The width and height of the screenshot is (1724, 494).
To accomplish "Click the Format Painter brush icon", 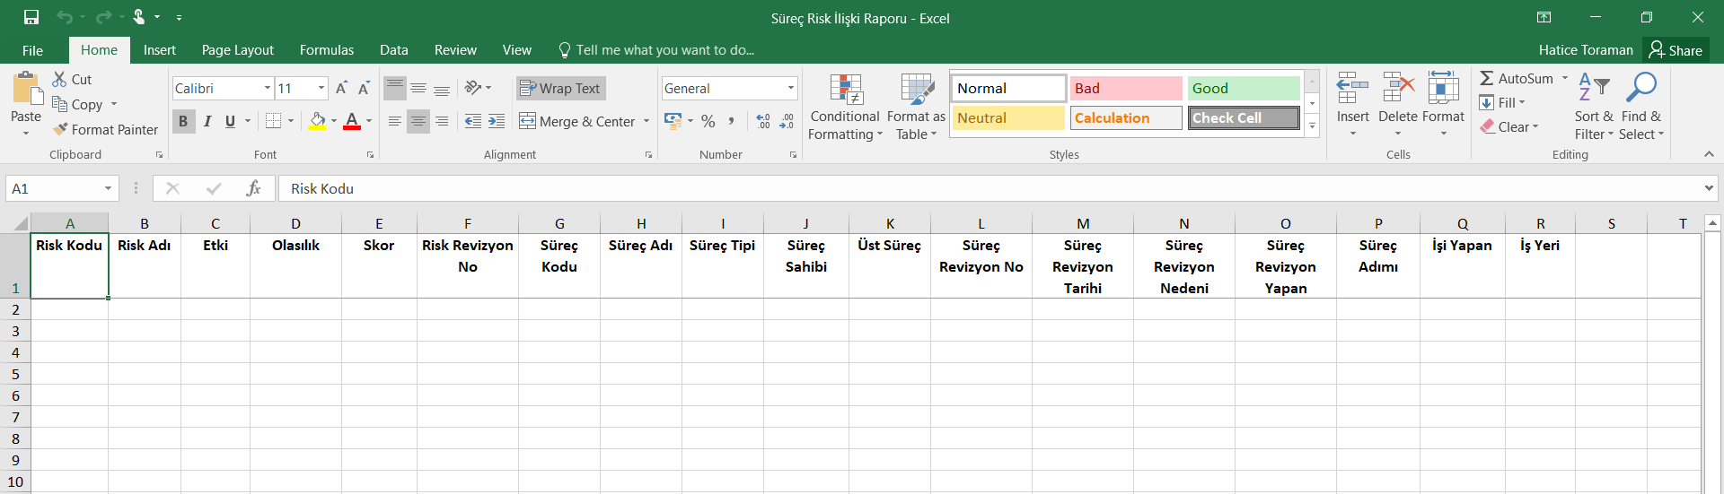I will point(60,129).
